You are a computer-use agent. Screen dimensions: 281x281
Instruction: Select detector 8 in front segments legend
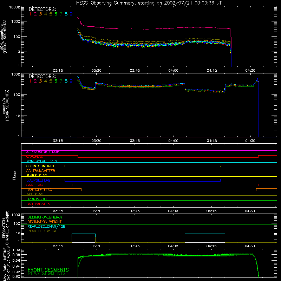point(66,14)
